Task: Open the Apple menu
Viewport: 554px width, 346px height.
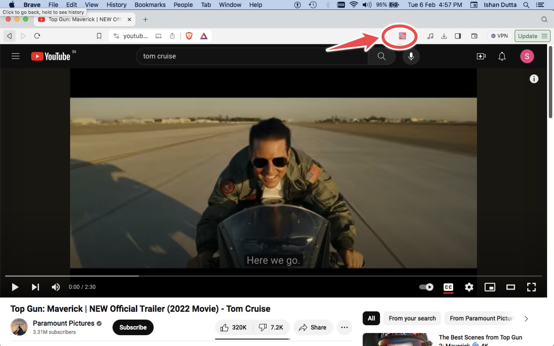Action: point(12,5)
